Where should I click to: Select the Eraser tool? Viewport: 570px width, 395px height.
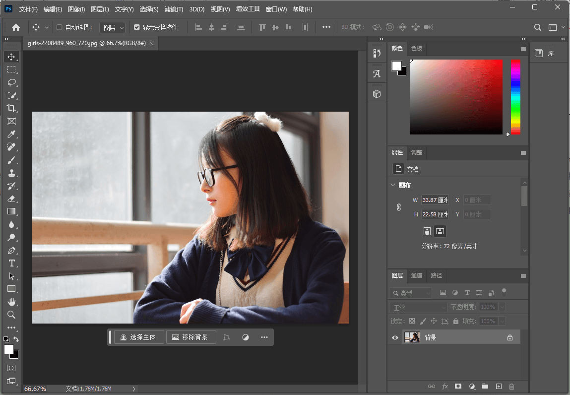pyautogui.click(x=11, y=198)
